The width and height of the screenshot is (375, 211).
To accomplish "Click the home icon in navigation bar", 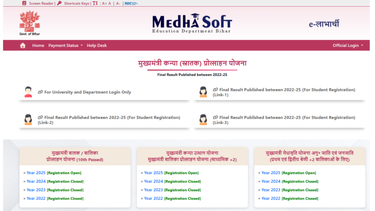I will point(23,45).
